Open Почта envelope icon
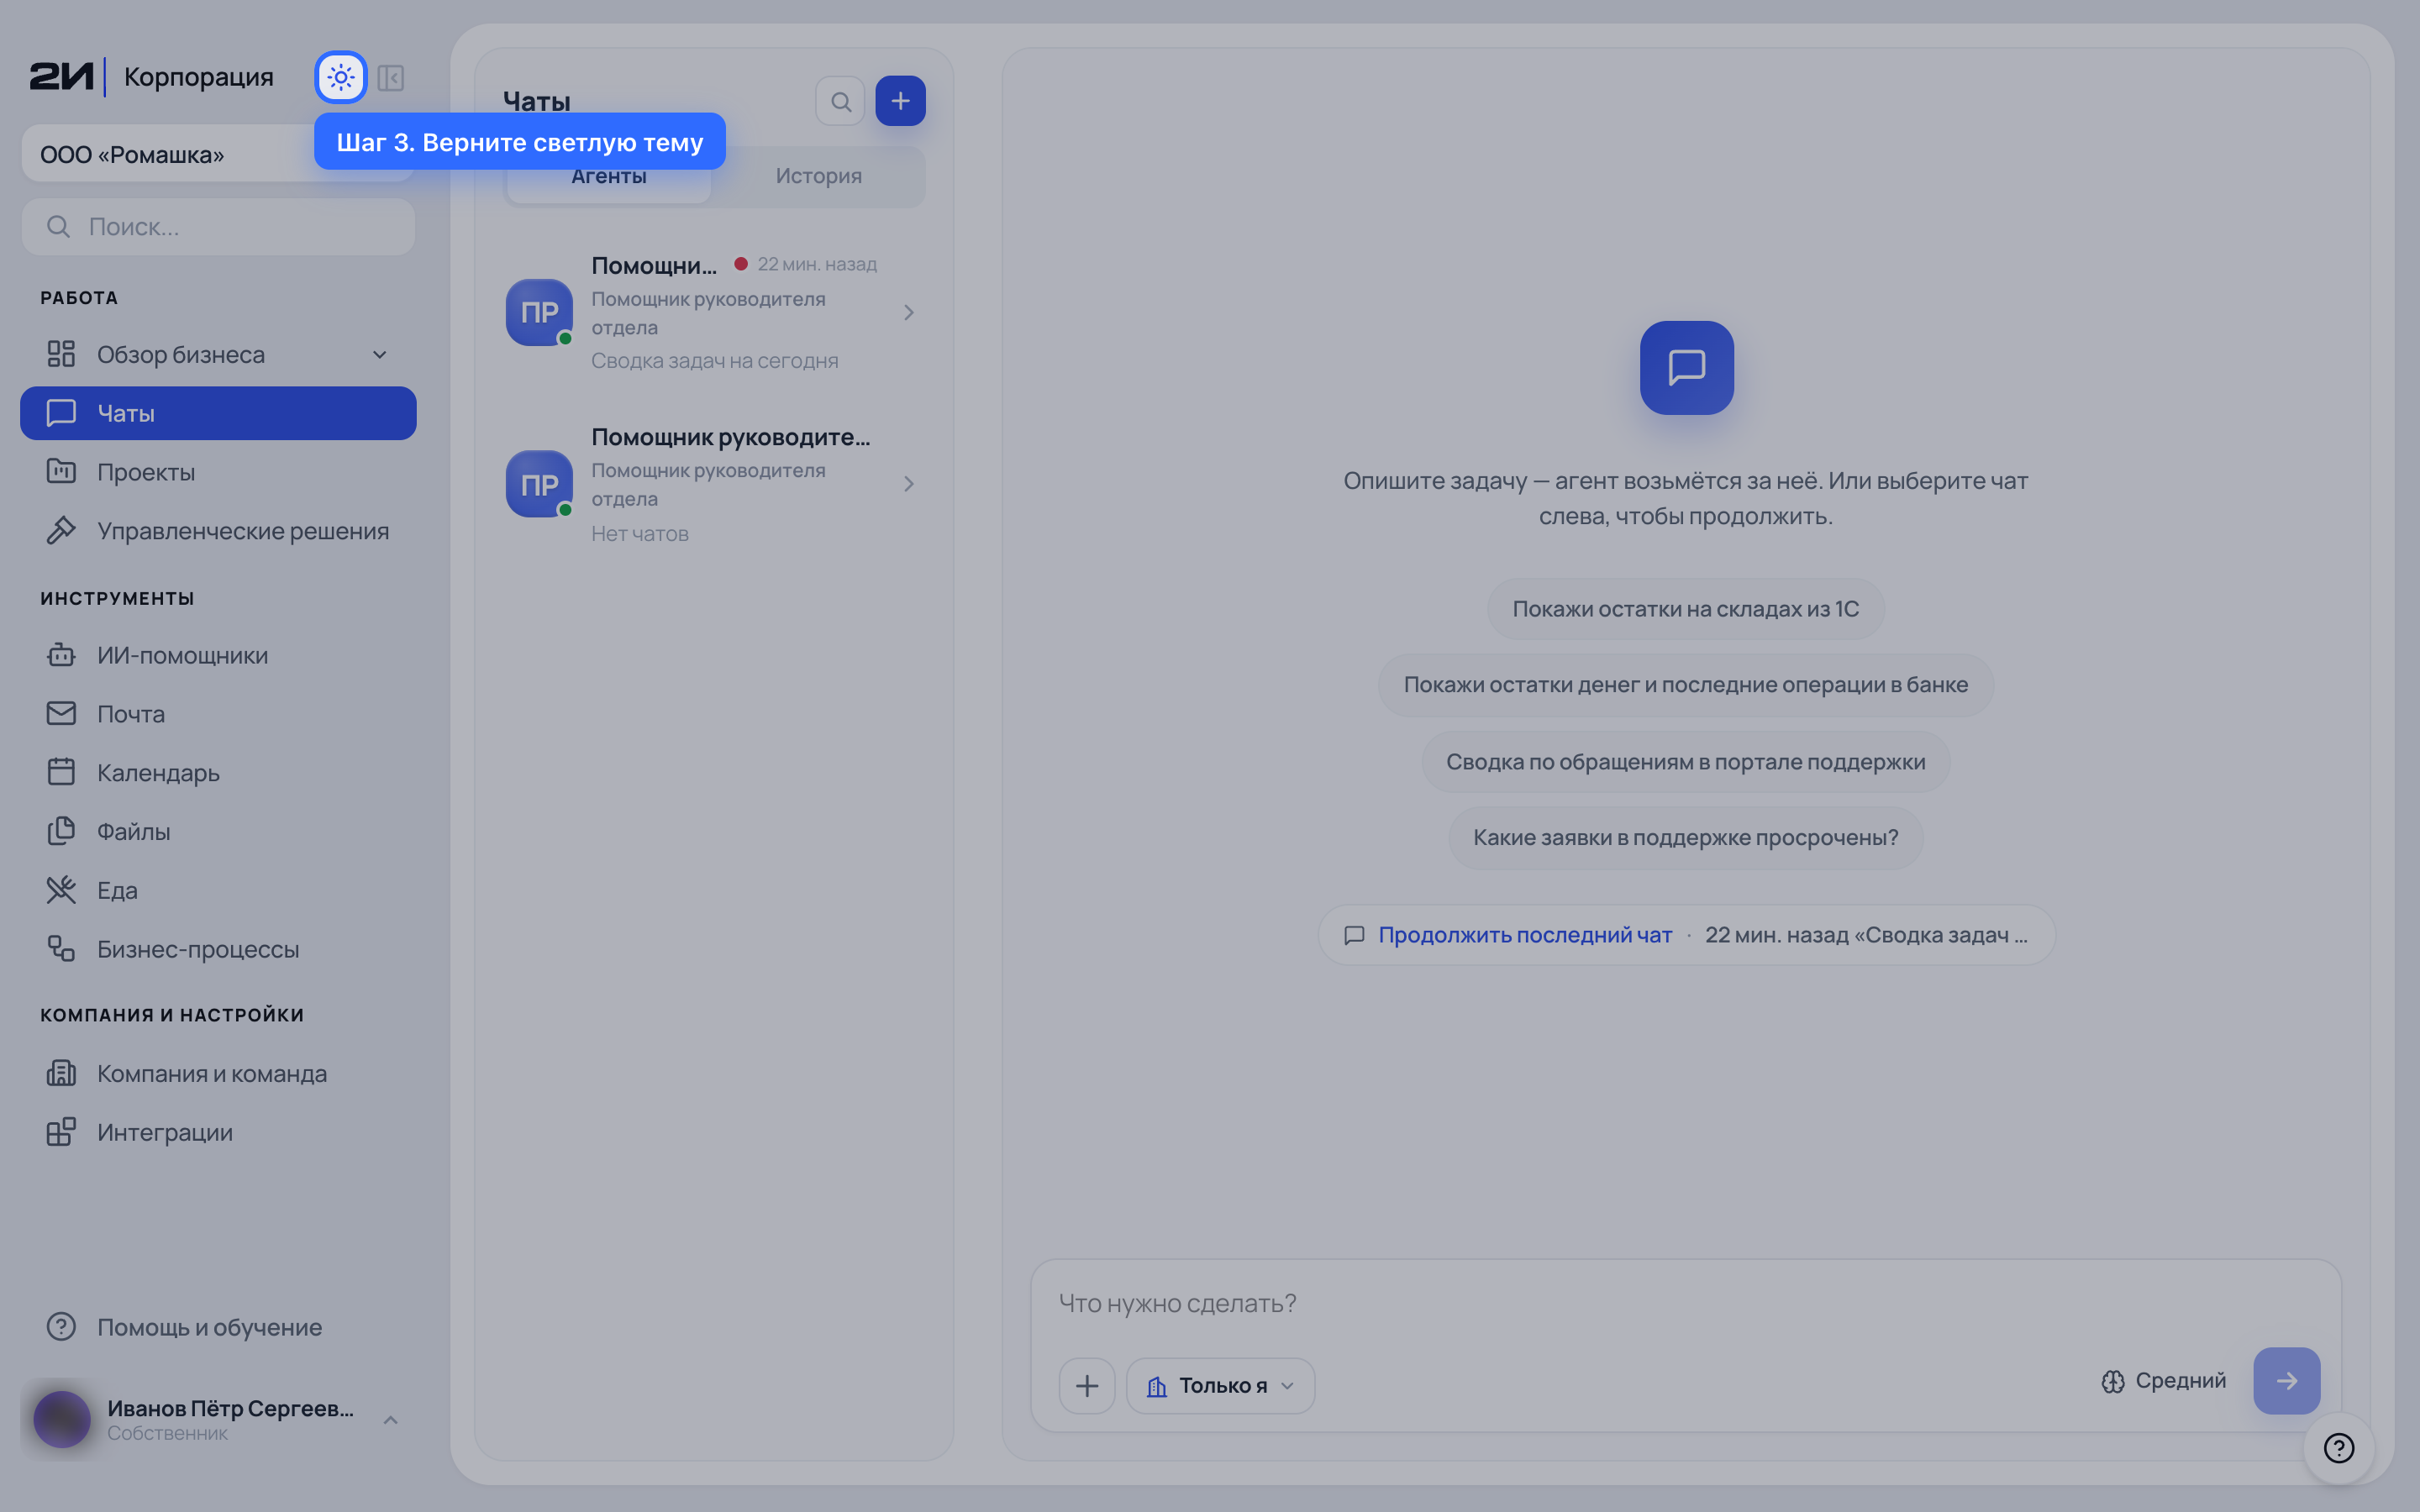The image size is (2420, 1512). (x=61, y=714)
